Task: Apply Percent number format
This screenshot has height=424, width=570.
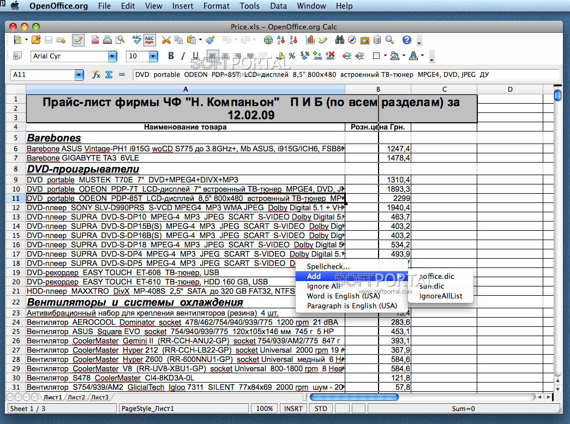Action: 292,56
